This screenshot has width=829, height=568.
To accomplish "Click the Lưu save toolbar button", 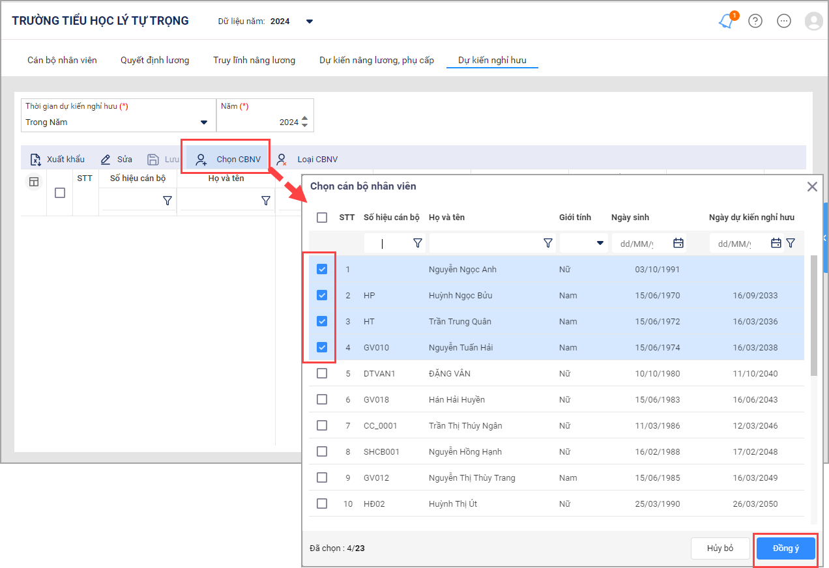I will tap(163, 159).
